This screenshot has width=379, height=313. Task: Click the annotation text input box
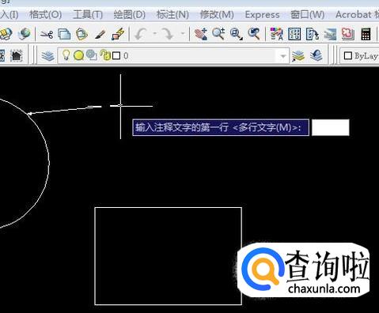tap(331, 127)
